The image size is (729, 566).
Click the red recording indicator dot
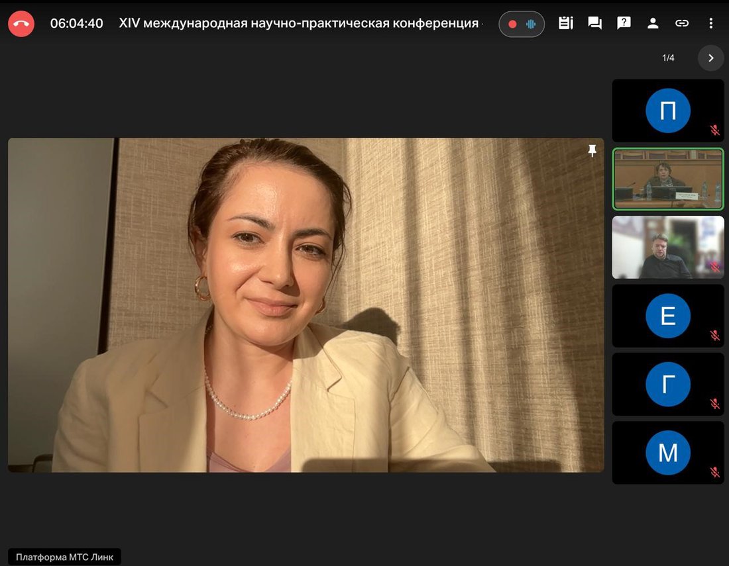[x=512, y=24]
